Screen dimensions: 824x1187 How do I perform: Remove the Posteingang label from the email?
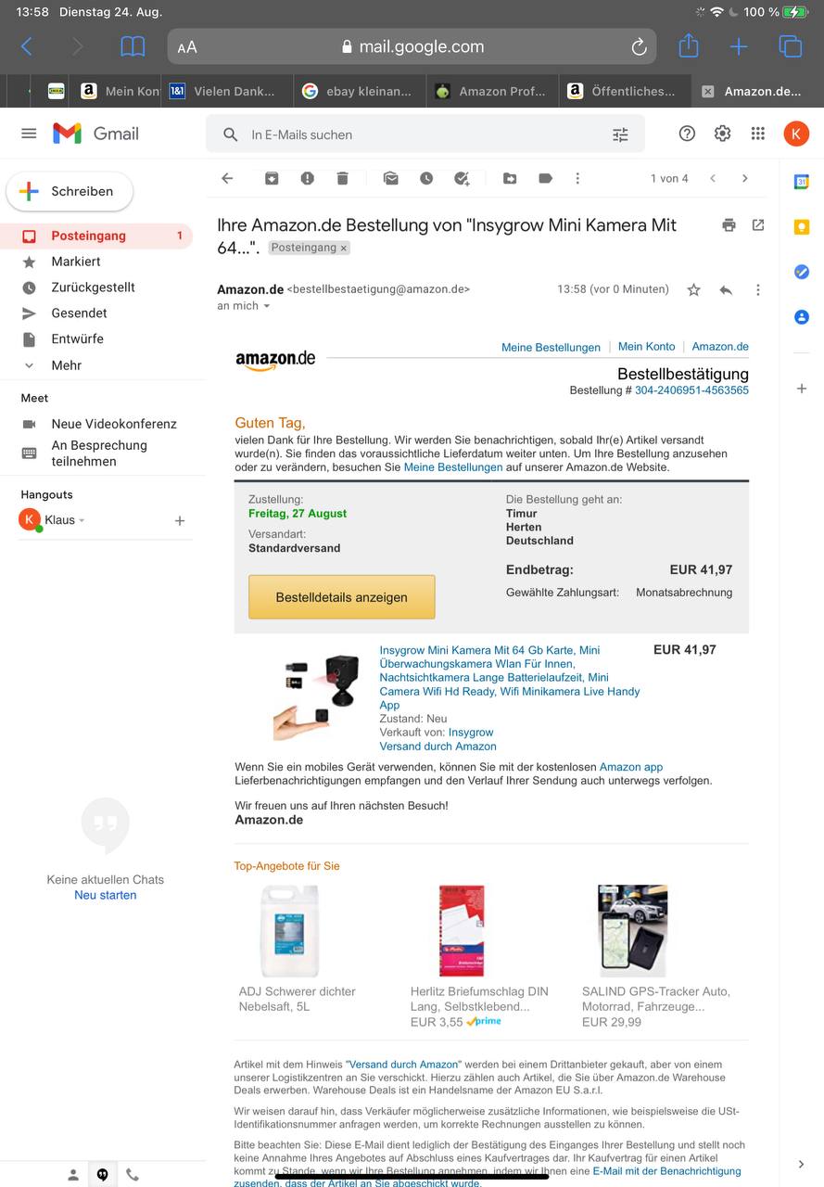[343, 249]
